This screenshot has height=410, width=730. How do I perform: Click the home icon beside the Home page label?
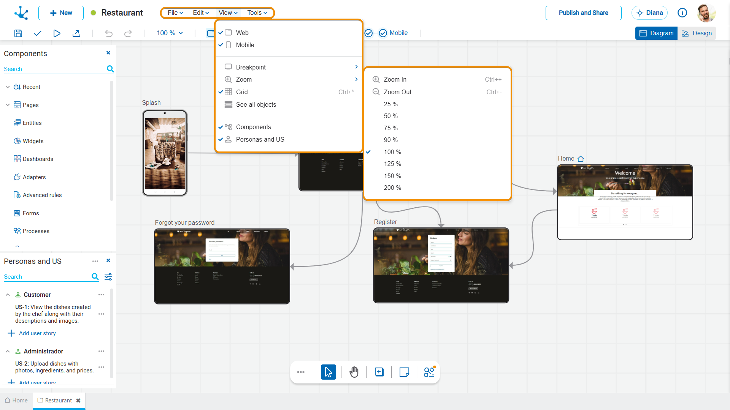[x=581, y=159]
